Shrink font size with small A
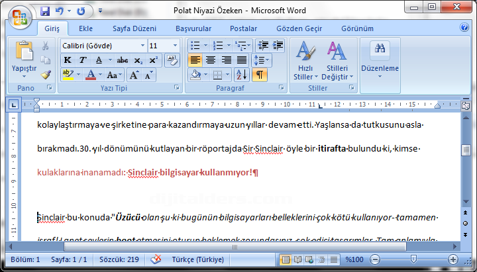 click(x=149, y=75)
